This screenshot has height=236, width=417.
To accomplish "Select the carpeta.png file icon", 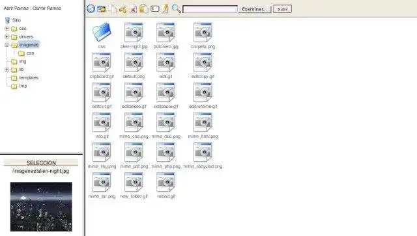I will [x=203, y=33].
